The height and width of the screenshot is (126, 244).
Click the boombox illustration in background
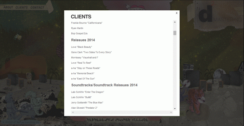point(188,66)
